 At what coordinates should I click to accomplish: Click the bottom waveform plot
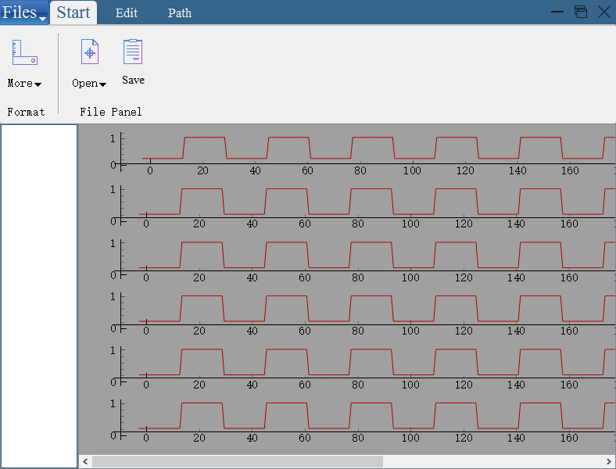362,421
